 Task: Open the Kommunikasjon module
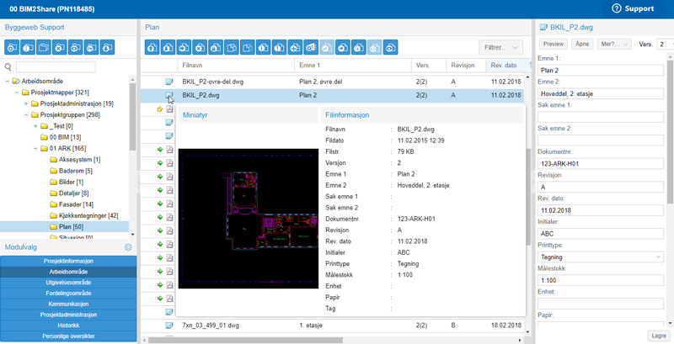pos(68,304)
